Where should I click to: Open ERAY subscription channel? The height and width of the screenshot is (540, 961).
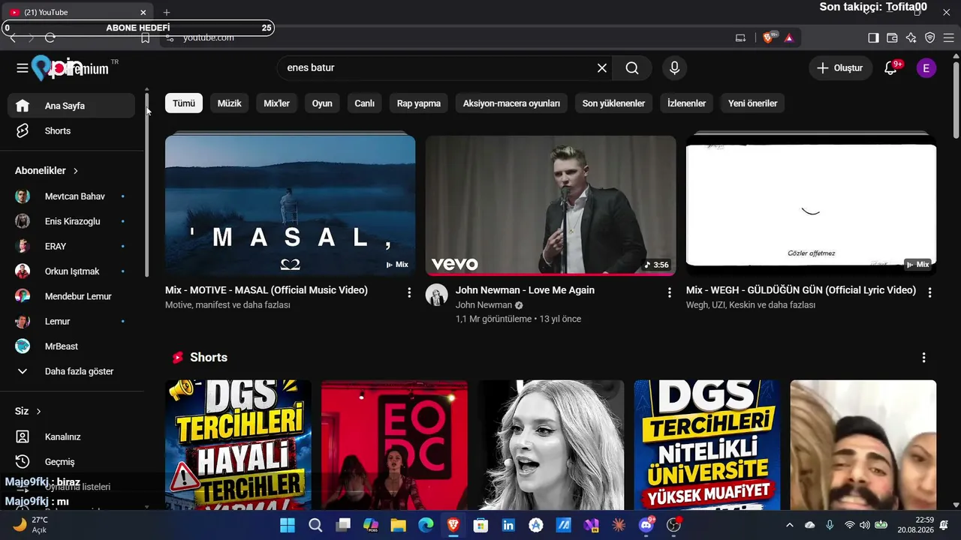click(71, 246)
